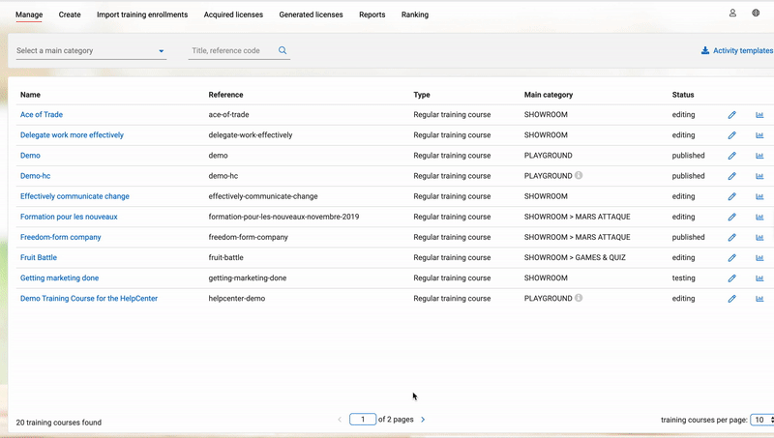Open Effectively communicate change link
Viewport: 774px width, 438px height.
pos(74,196)
